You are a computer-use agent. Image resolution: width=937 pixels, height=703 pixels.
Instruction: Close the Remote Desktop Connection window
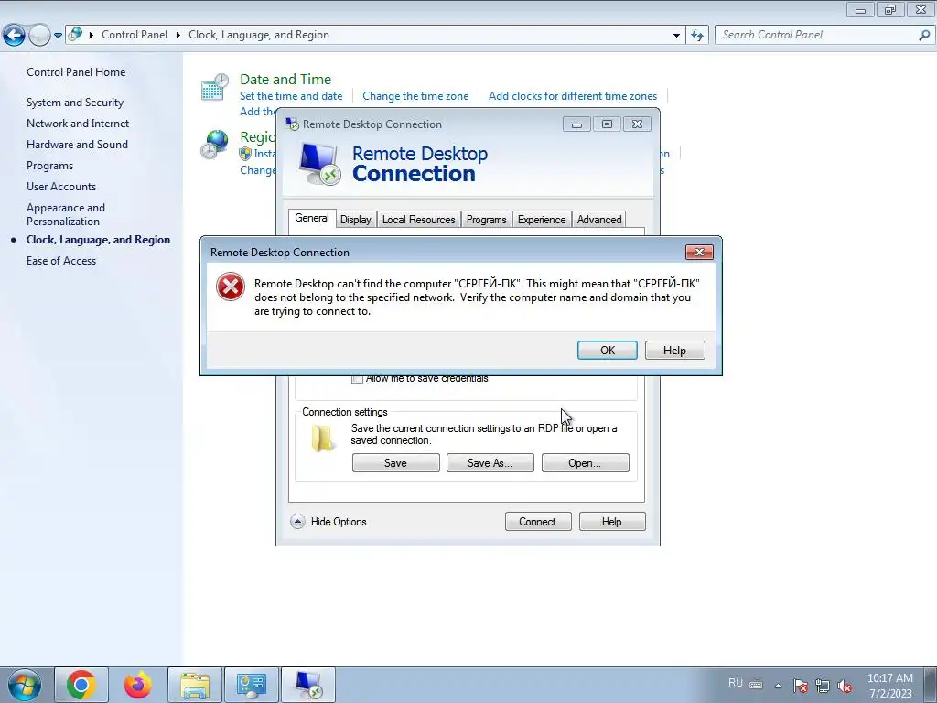coord(637,124)
